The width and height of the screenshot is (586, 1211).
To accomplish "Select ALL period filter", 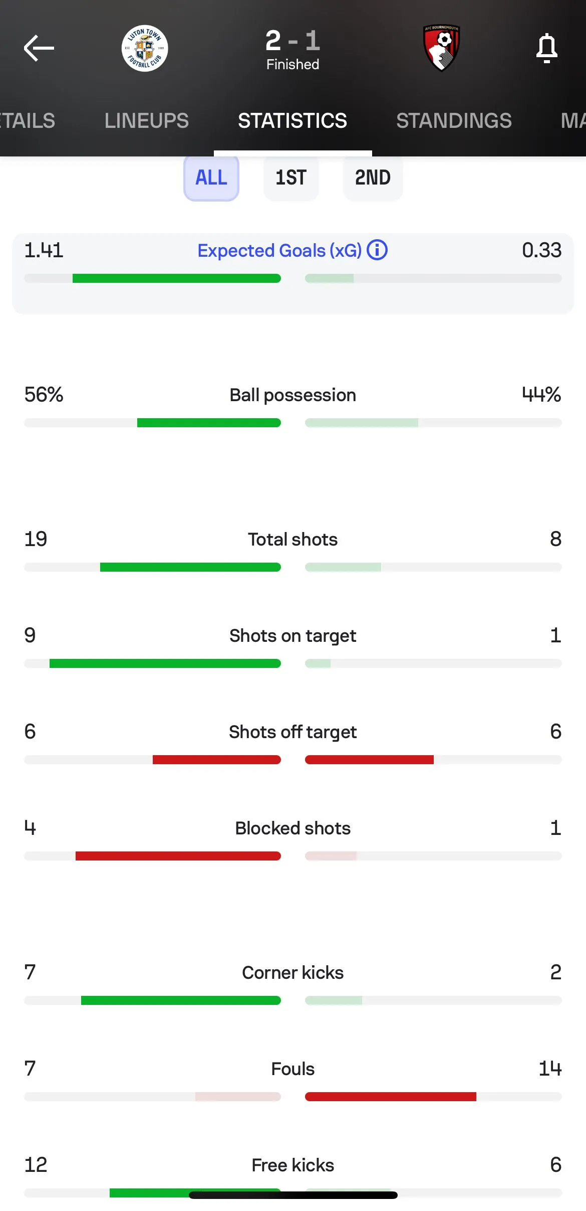I will coord(211,178).
